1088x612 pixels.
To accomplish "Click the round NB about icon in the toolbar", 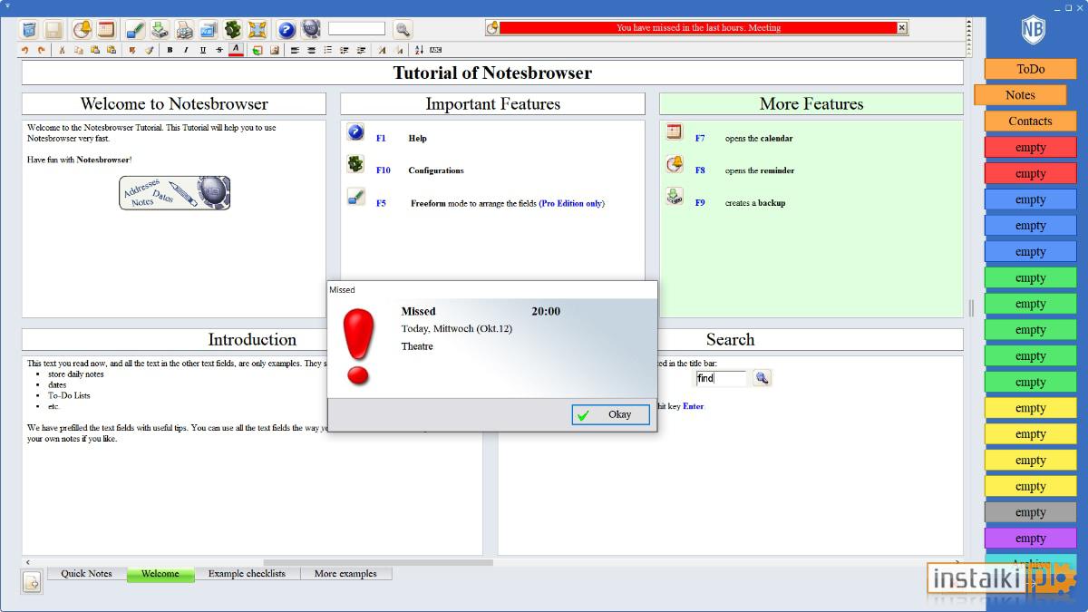I will (310, 29).
